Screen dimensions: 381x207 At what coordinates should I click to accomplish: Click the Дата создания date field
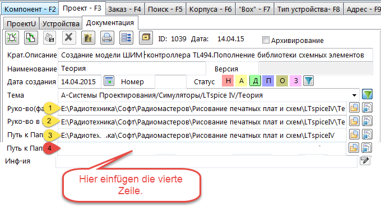(80, 81)
